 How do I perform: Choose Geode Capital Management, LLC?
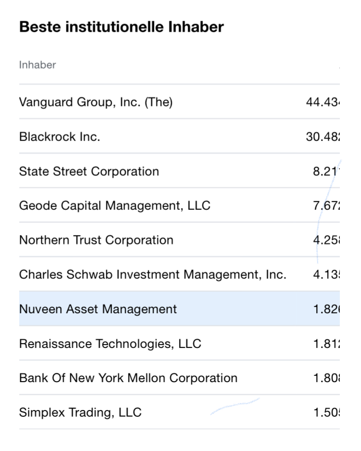[115, 206]
